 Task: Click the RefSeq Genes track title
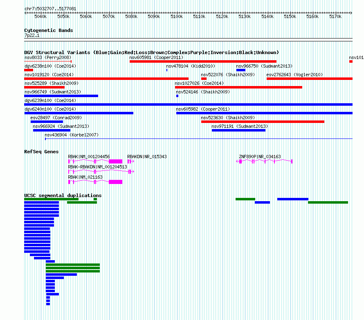tap(41, 152)
